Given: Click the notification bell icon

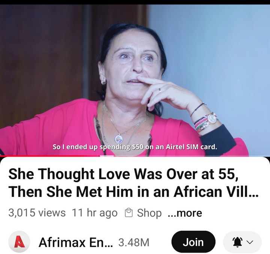Looking at the screenshot, I should [x=237, y=242].
